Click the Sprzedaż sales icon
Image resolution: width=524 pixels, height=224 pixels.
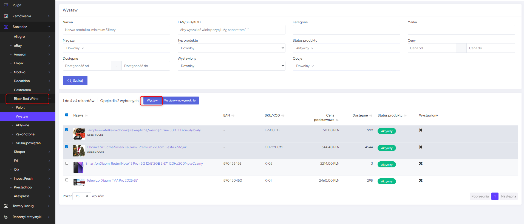point(6,27)
